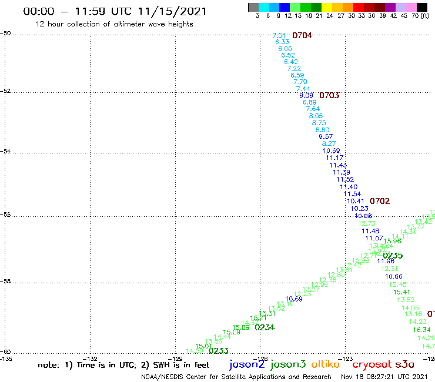Click the 14.05 wave height value
This screenshot has height=382, width=435.
click(x=410, y=308)
